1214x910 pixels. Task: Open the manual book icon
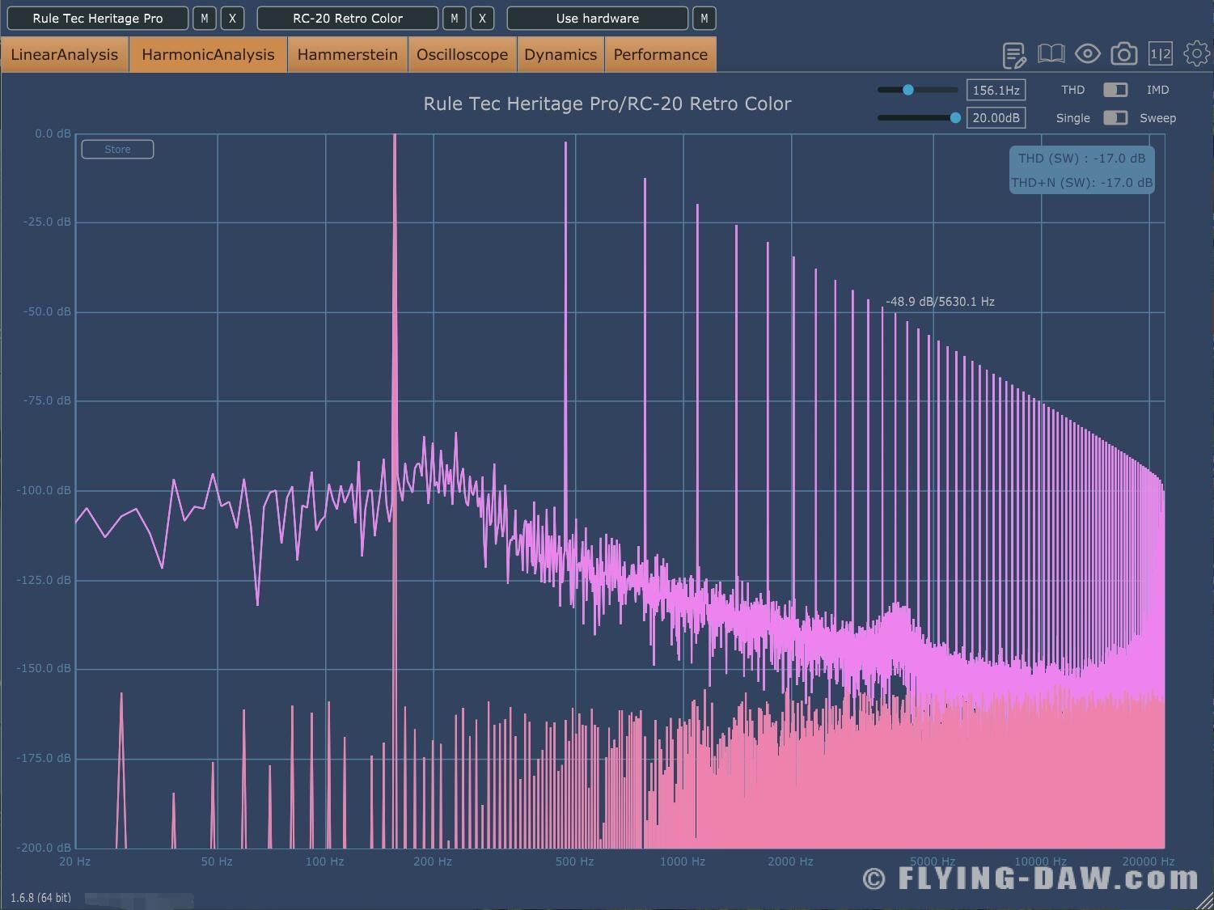pos(1051,54)
